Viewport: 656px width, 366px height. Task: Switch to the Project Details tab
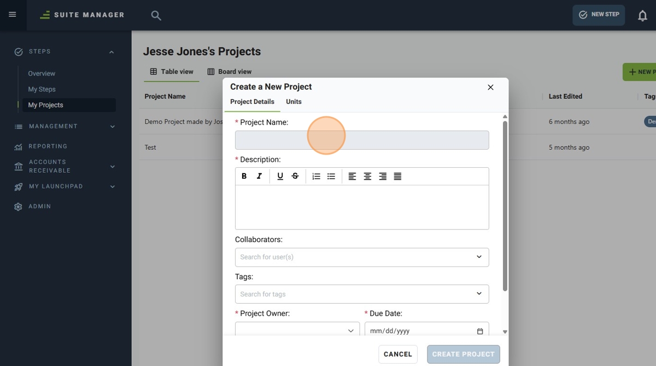point(253,102)
